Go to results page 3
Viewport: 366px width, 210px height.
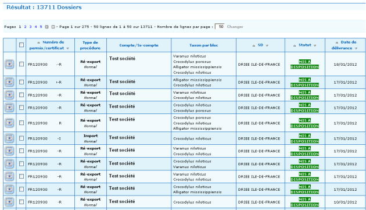coord(30,27)
